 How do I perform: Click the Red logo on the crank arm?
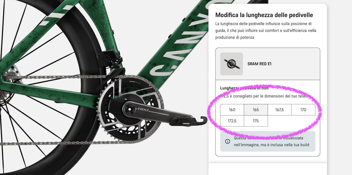pyautogui.click(x=144, y=110)
